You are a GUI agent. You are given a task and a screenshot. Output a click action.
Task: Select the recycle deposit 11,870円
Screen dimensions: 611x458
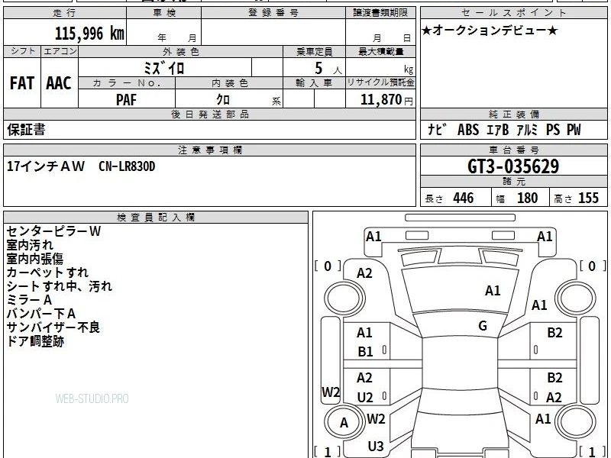coord(386,100)
